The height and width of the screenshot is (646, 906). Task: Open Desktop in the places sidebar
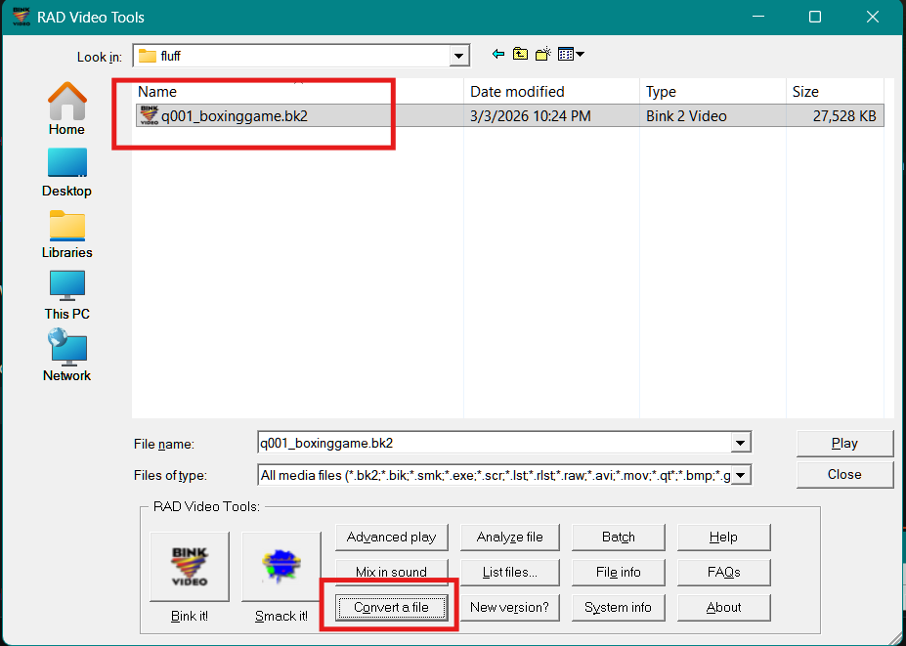67,173
